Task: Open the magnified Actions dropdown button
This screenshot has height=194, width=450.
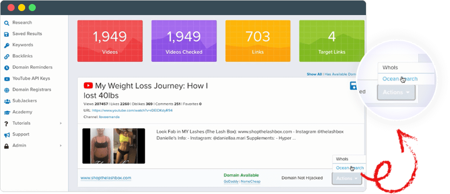Action: tap(396, 92)
